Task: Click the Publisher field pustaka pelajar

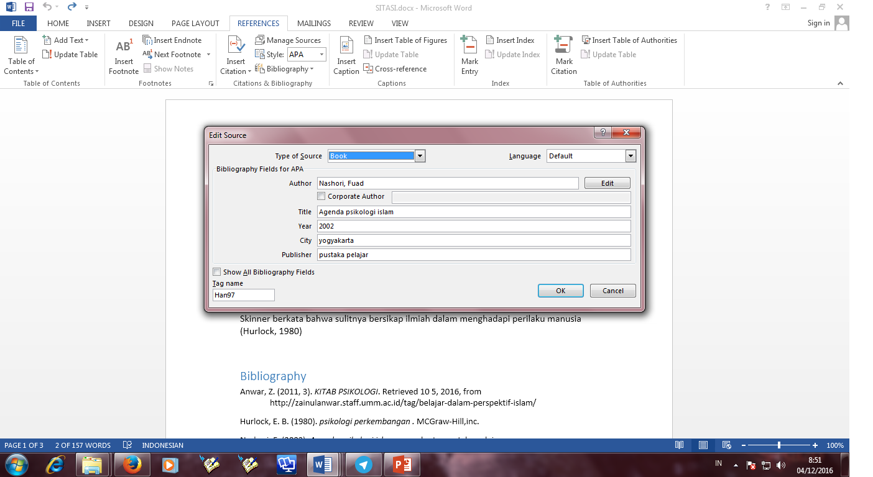Action: coord(474,255)
